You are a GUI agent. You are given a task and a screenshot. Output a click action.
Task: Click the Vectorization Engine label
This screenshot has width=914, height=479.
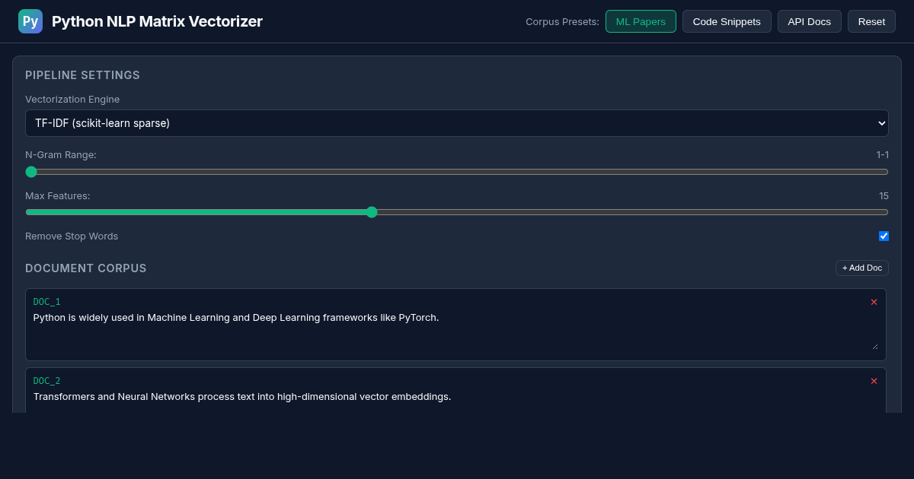72,99
